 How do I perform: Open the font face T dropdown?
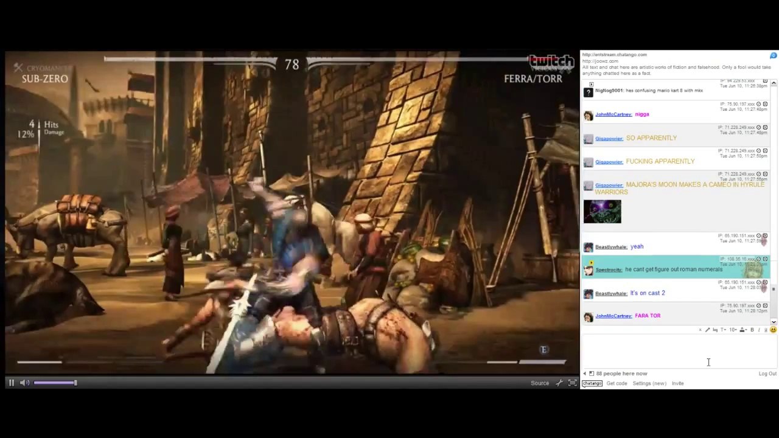723,330
